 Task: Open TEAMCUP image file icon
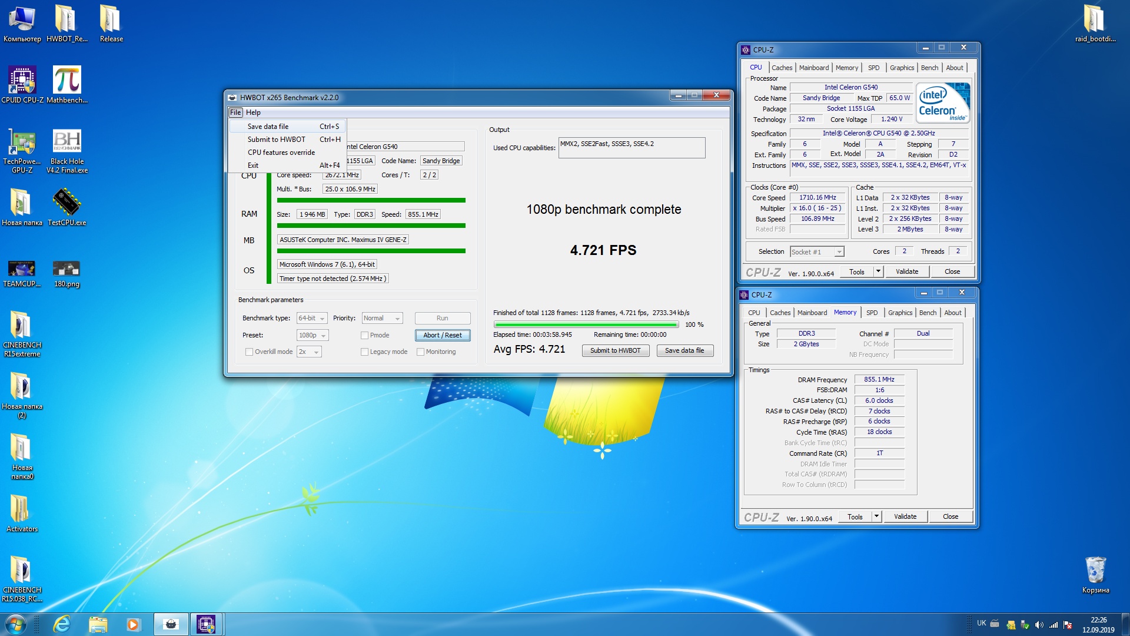point(22,274)
